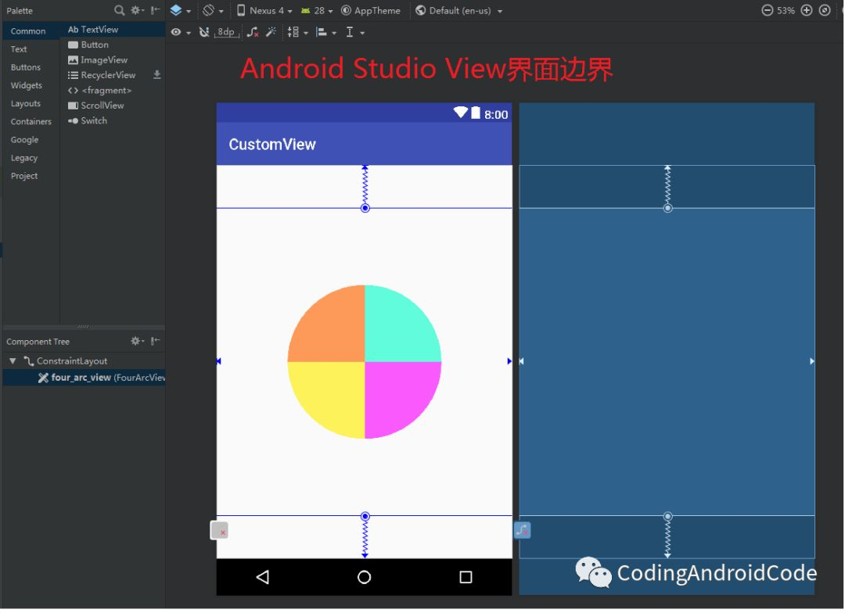Tap the Android home navigation button
Image resolution: width=845 pixels, height=613 pixels.
[x=365, y=578]
